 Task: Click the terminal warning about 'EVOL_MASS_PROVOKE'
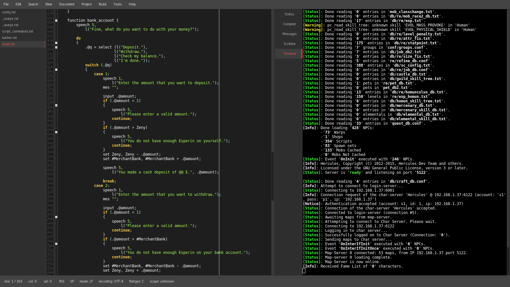pyautogui.click(x=386, y=25)
